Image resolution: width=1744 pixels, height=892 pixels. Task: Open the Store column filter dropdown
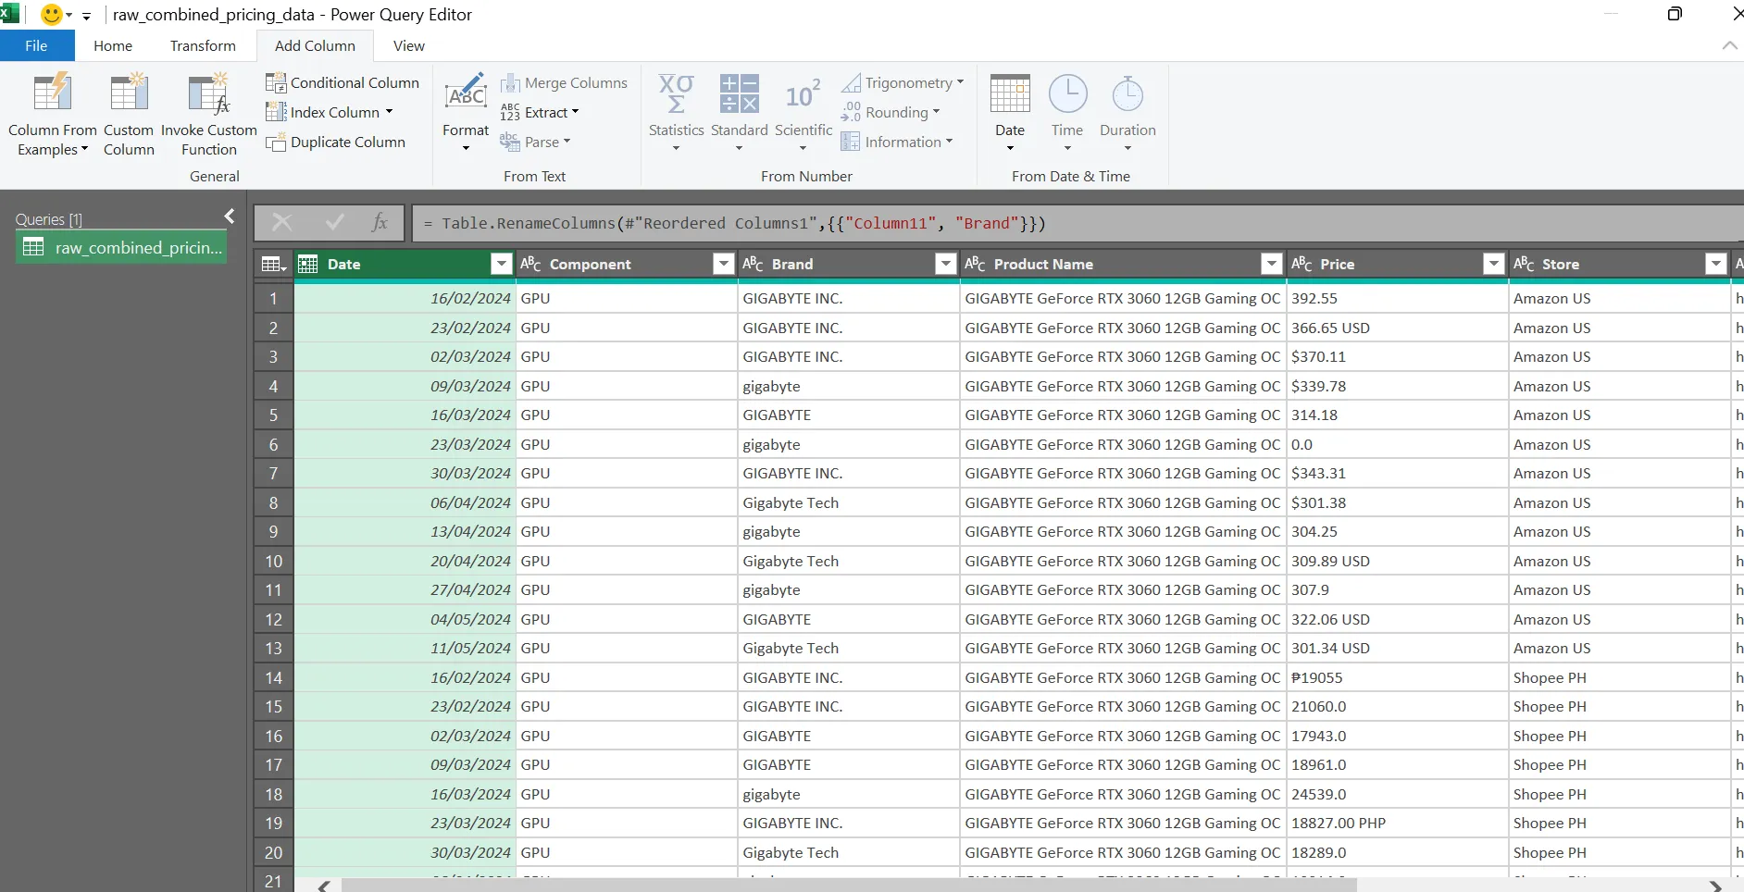coord(1715,264)
